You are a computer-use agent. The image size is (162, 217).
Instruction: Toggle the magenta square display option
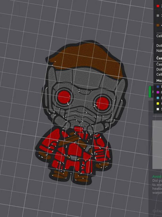[158, 92]
